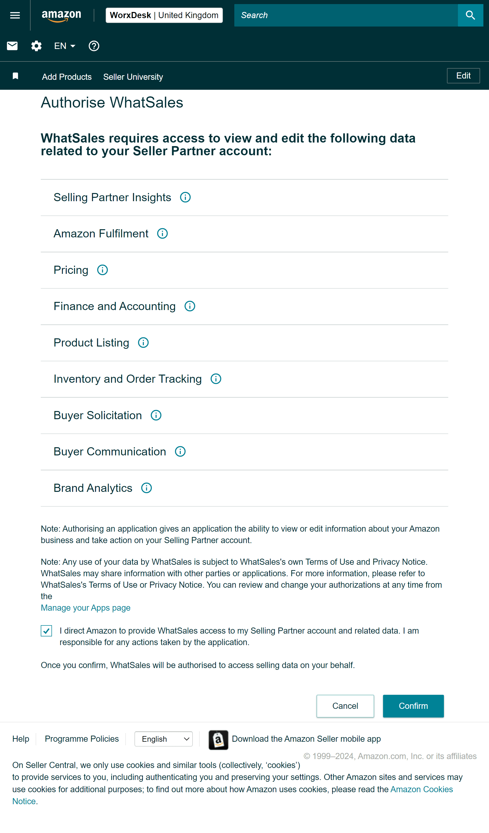Image resolution: width=489 pixels, height=833 pixels.
Task: Open the Manage your Apps page link
Action: pos(86,608)
